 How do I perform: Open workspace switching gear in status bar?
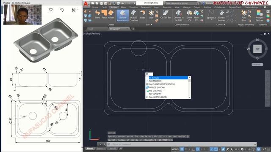pyautogui.click(x=242, y=149)
